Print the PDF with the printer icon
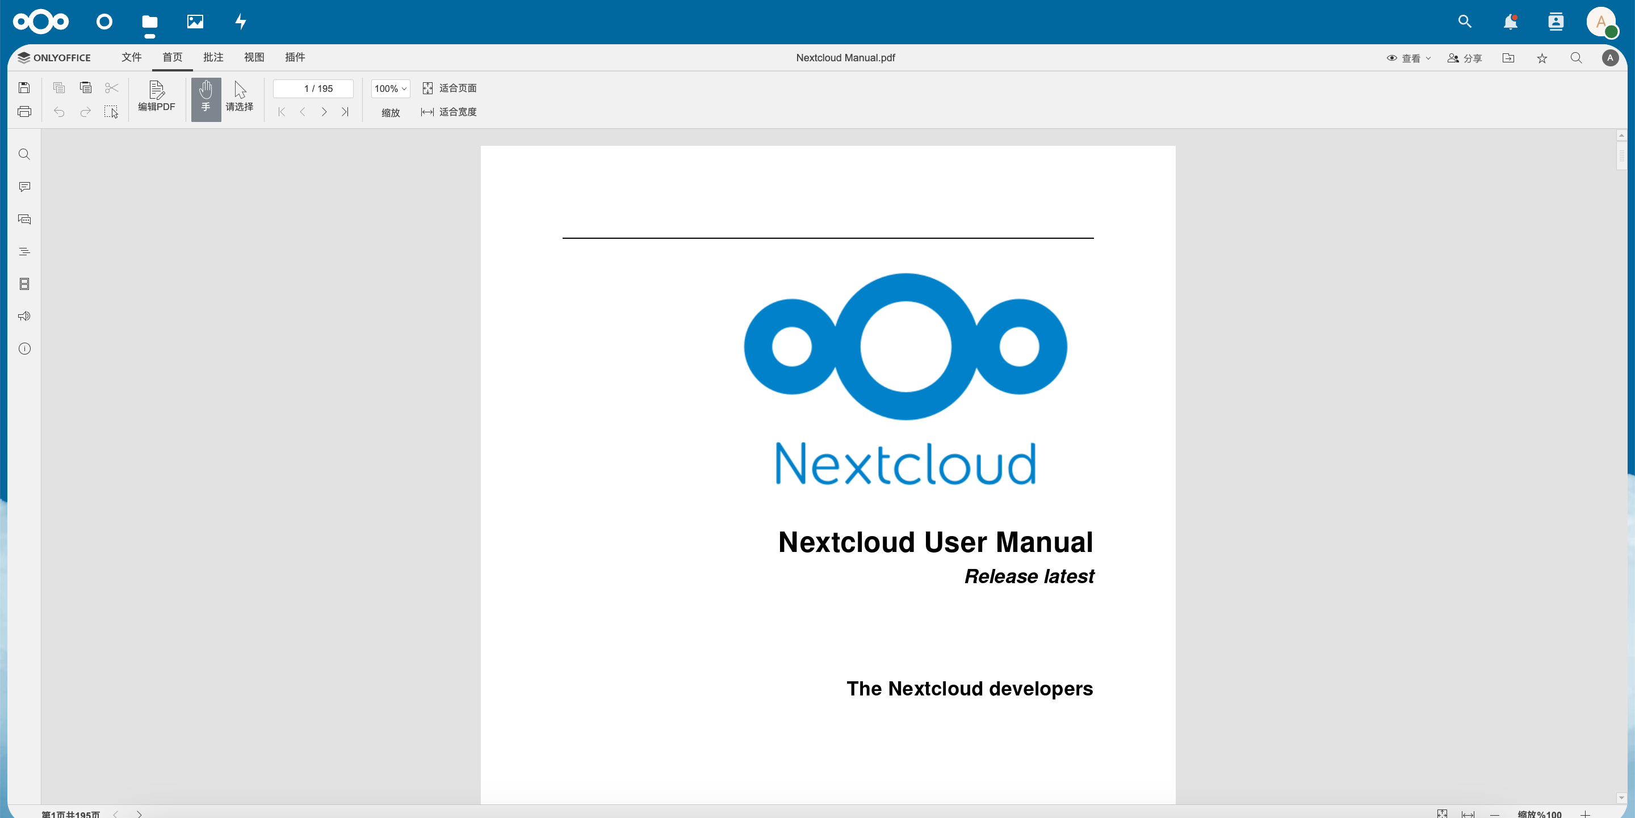 click(x=24, y=112)
